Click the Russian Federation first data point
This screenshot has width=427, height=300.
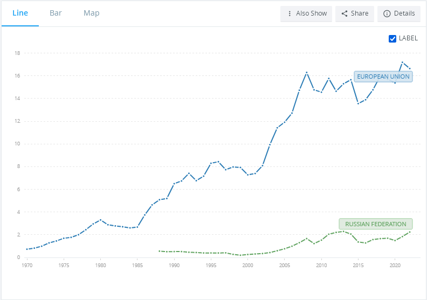pyautogui.click(x=160, y=251)
